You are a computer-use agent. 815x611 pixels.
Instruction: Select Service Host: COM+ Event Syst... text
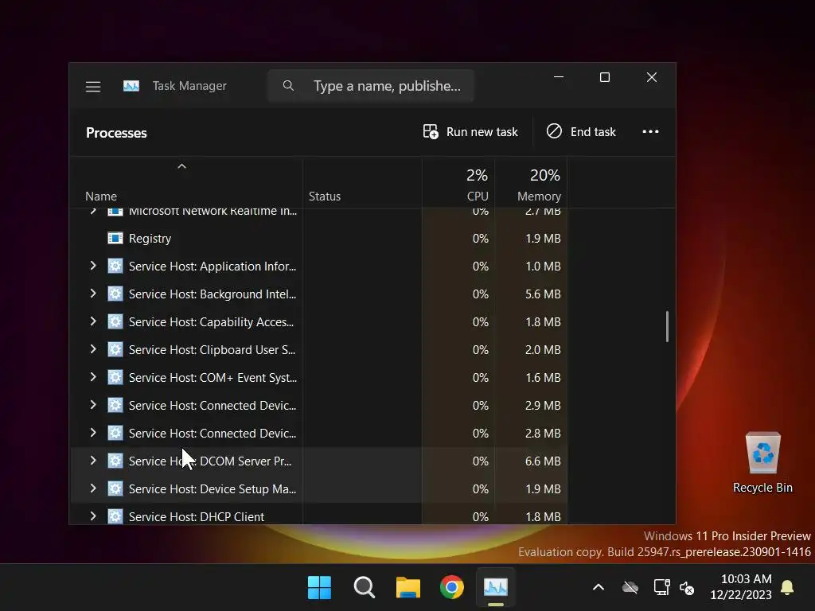click(213, 378)
